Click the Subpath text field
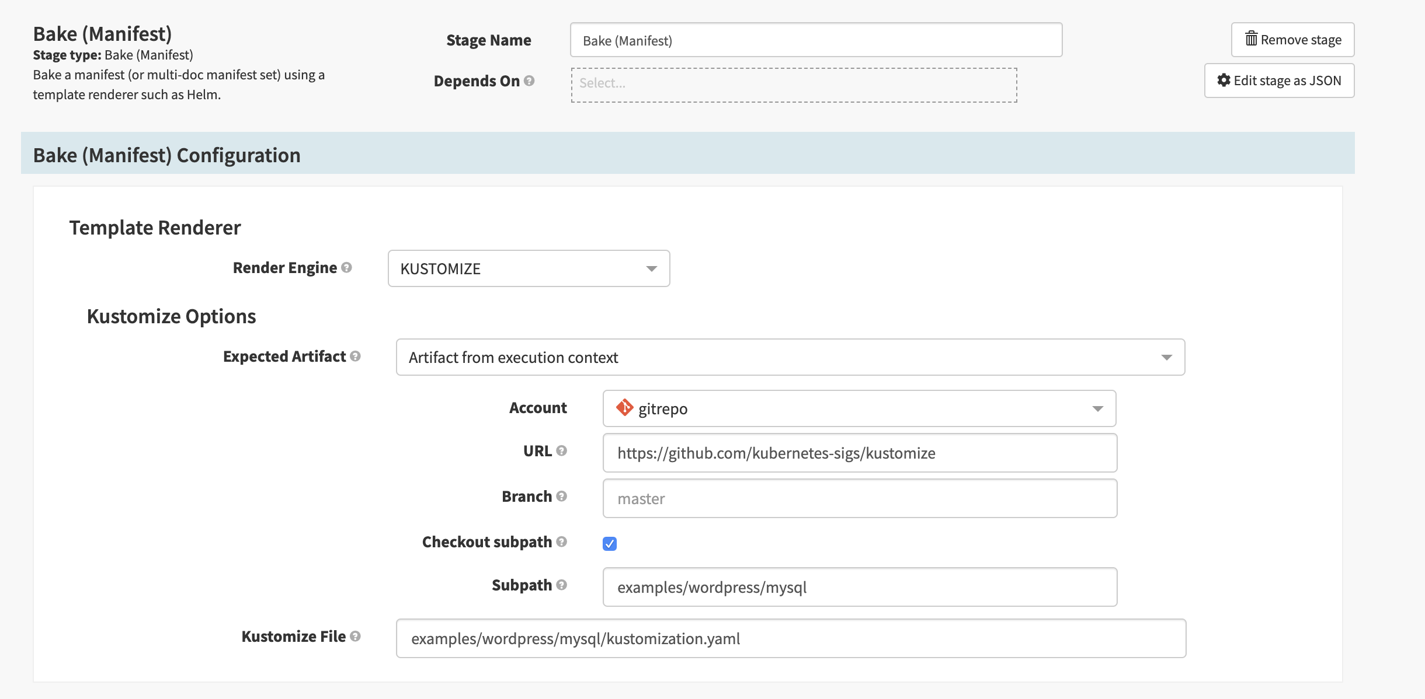 click(x=860, y=588)
